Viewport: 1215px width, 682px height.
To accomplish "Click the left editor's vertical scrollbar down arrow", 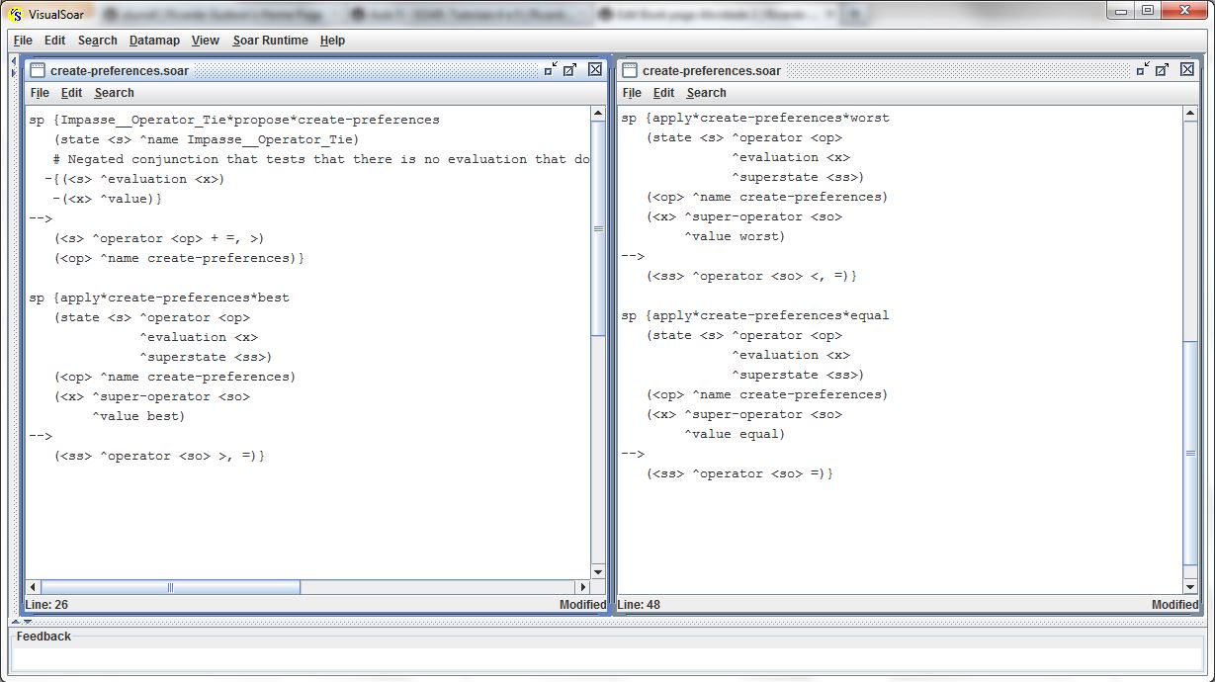I will click(598, 571).
